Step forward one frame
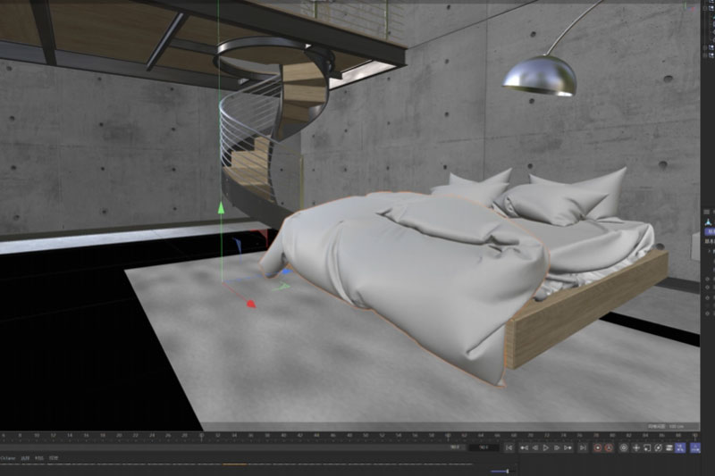 coord(557,447)
